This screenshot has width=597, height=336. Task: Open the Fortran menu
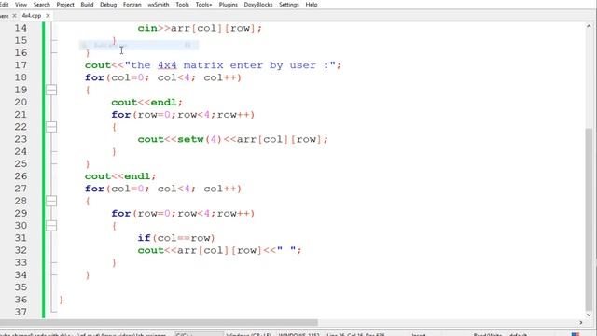point(132,5)
